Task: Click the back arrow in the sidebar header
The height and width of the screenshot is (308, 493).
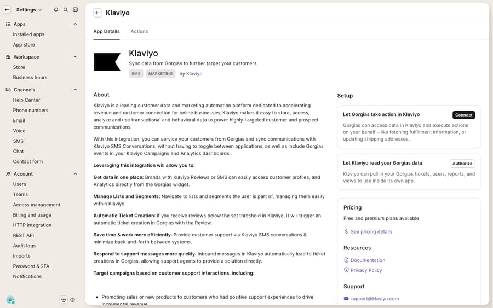Action: pos(7,10)
